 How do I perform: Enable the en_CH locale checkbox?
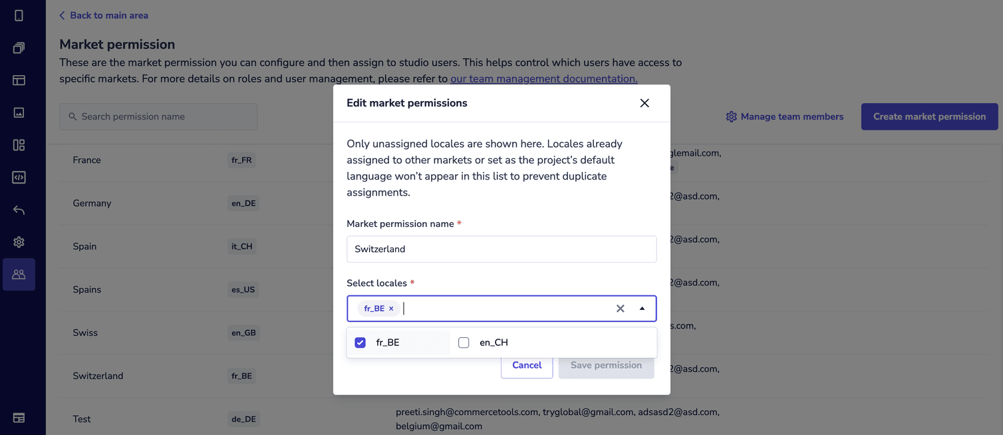[464, 342]
